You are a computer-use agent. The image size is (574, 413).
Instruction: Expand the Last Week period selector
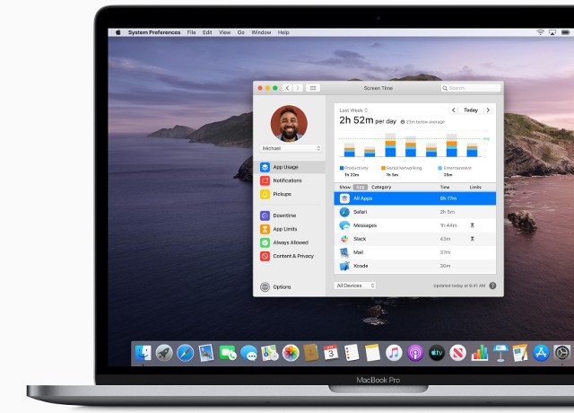(x=352, y=110)
